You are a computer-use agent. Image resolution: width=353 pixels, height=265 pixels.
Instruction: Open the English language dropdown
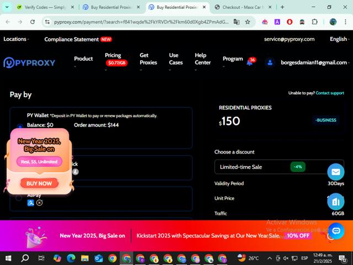pyautogui.click(x=340, y=39)
